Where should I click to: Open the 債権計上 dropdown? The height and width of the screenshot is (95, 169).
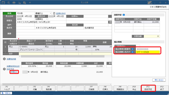(x=50, y=13)
